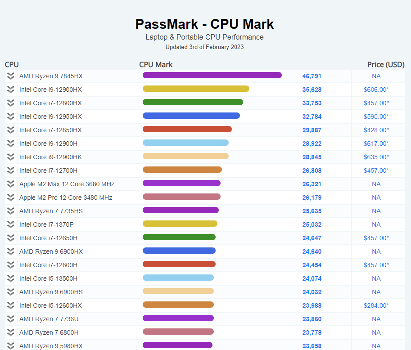Screen dimensions: 411x350
Task: Click the price $617.00*
Action: click(376, 144)
